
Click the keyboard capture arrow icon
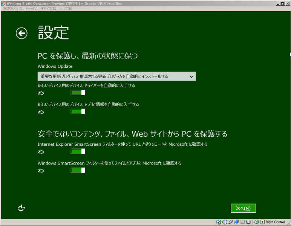tap(262, 222)
